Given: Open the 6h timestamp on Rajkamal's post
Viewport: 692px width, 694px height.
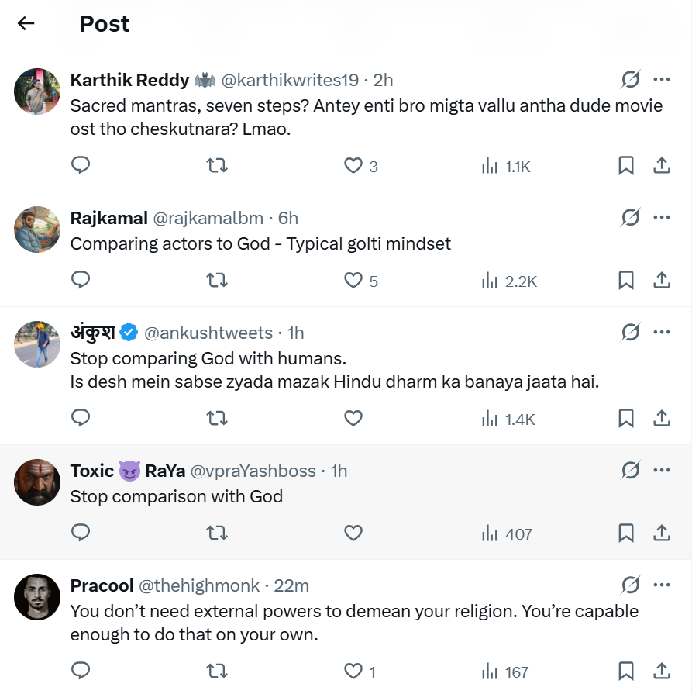Looking at the screenshot, I should 288,218.
